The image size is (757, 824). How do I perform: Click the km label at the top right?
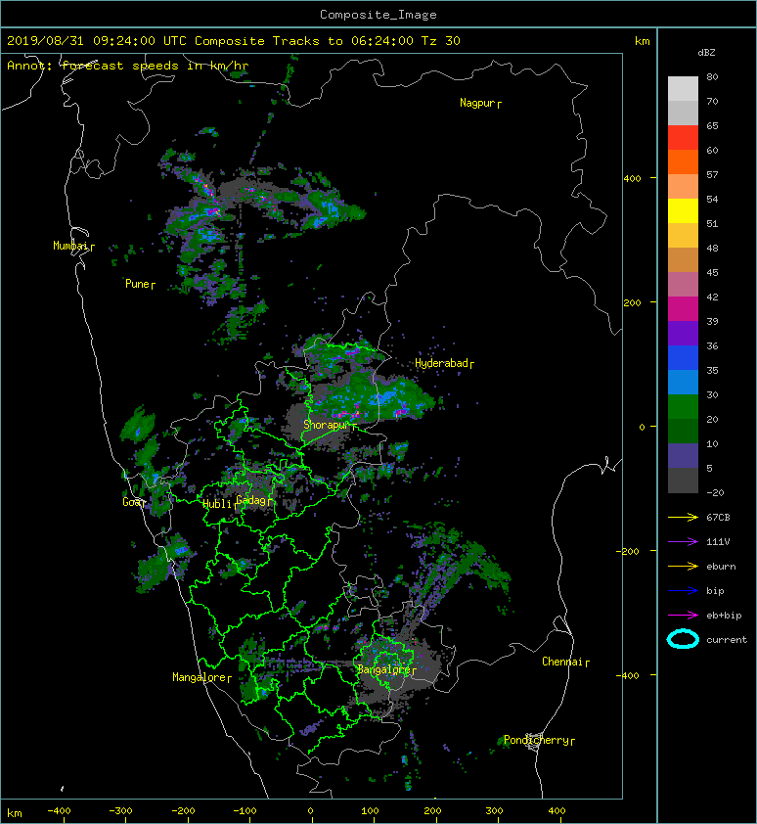tap(642, 41)
